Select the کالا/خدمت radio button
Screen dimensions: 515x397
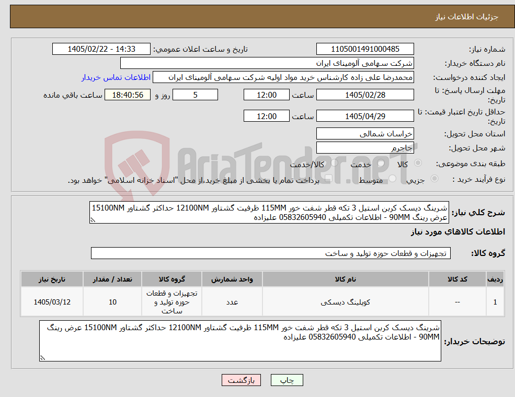[334, 163]
